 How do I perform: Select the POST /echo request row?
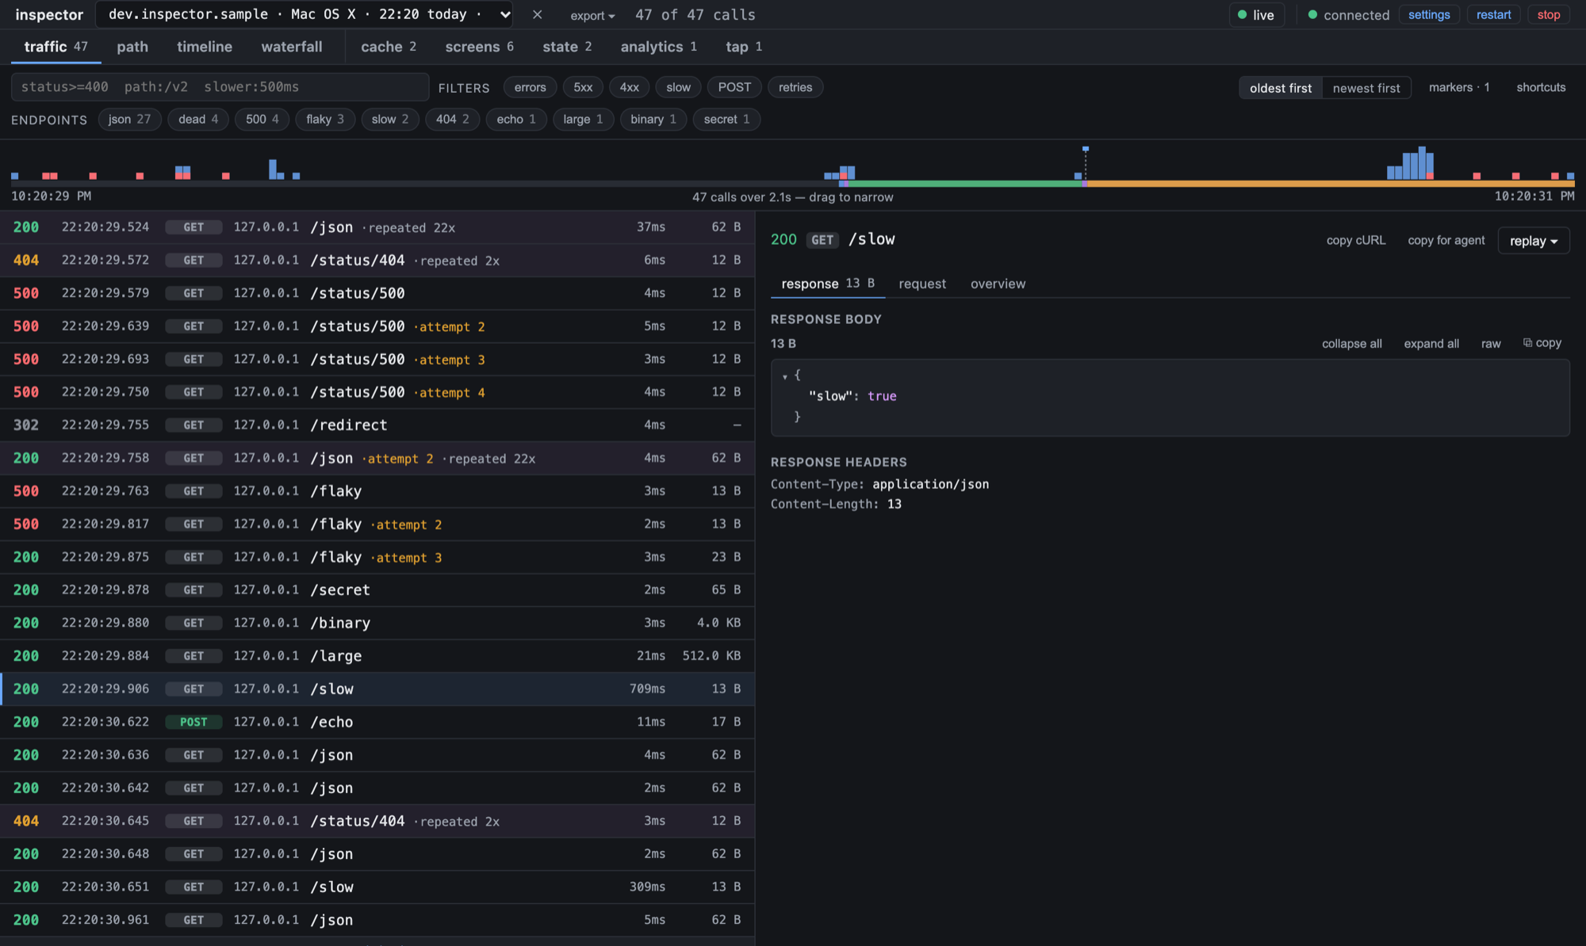377,722
